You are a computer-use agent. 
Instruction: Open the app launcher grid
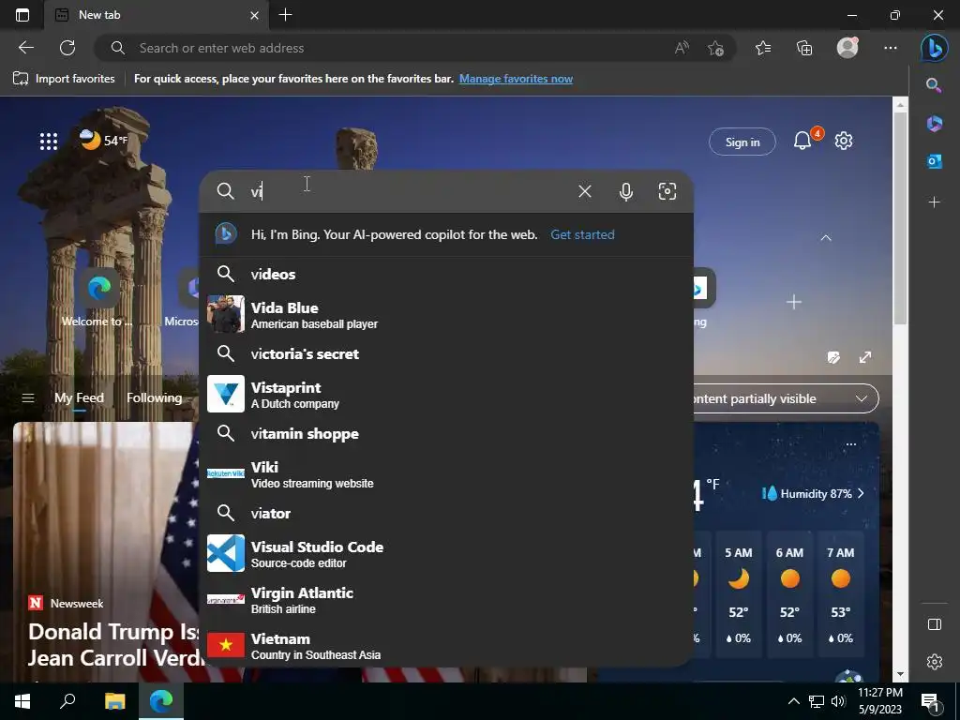pos(49,142)
